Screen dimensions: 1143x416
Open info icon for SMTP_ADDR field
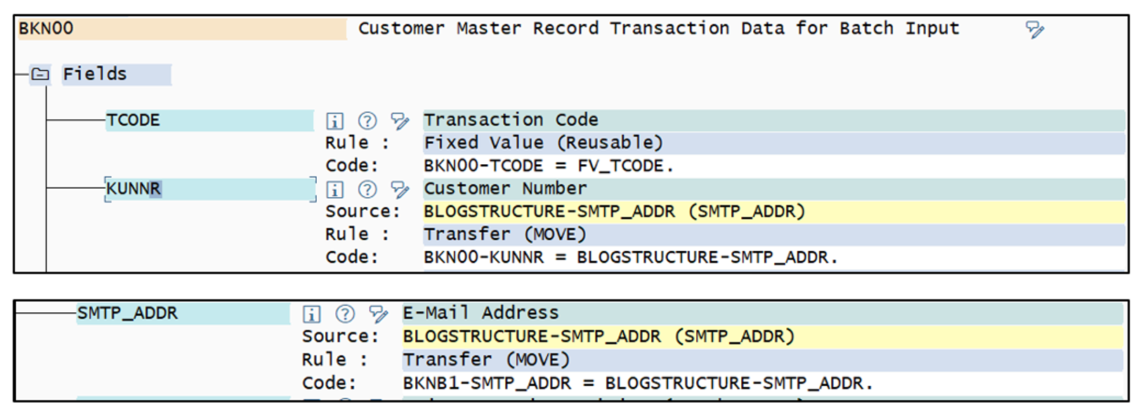point(311,314)
